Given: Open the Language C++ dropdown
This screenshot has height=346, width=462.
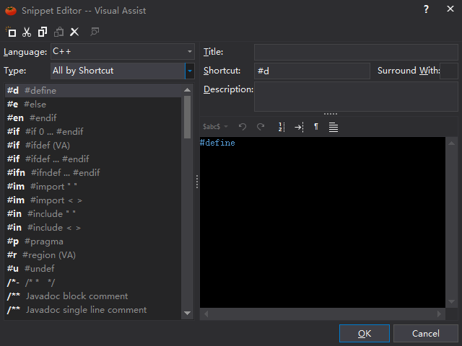Looking at the screenshot, I should tap(122, 52).
